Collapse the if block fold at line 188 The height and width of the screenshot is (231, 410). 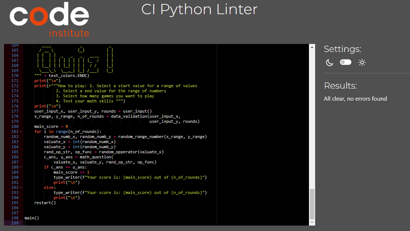[x=21, y=167]
